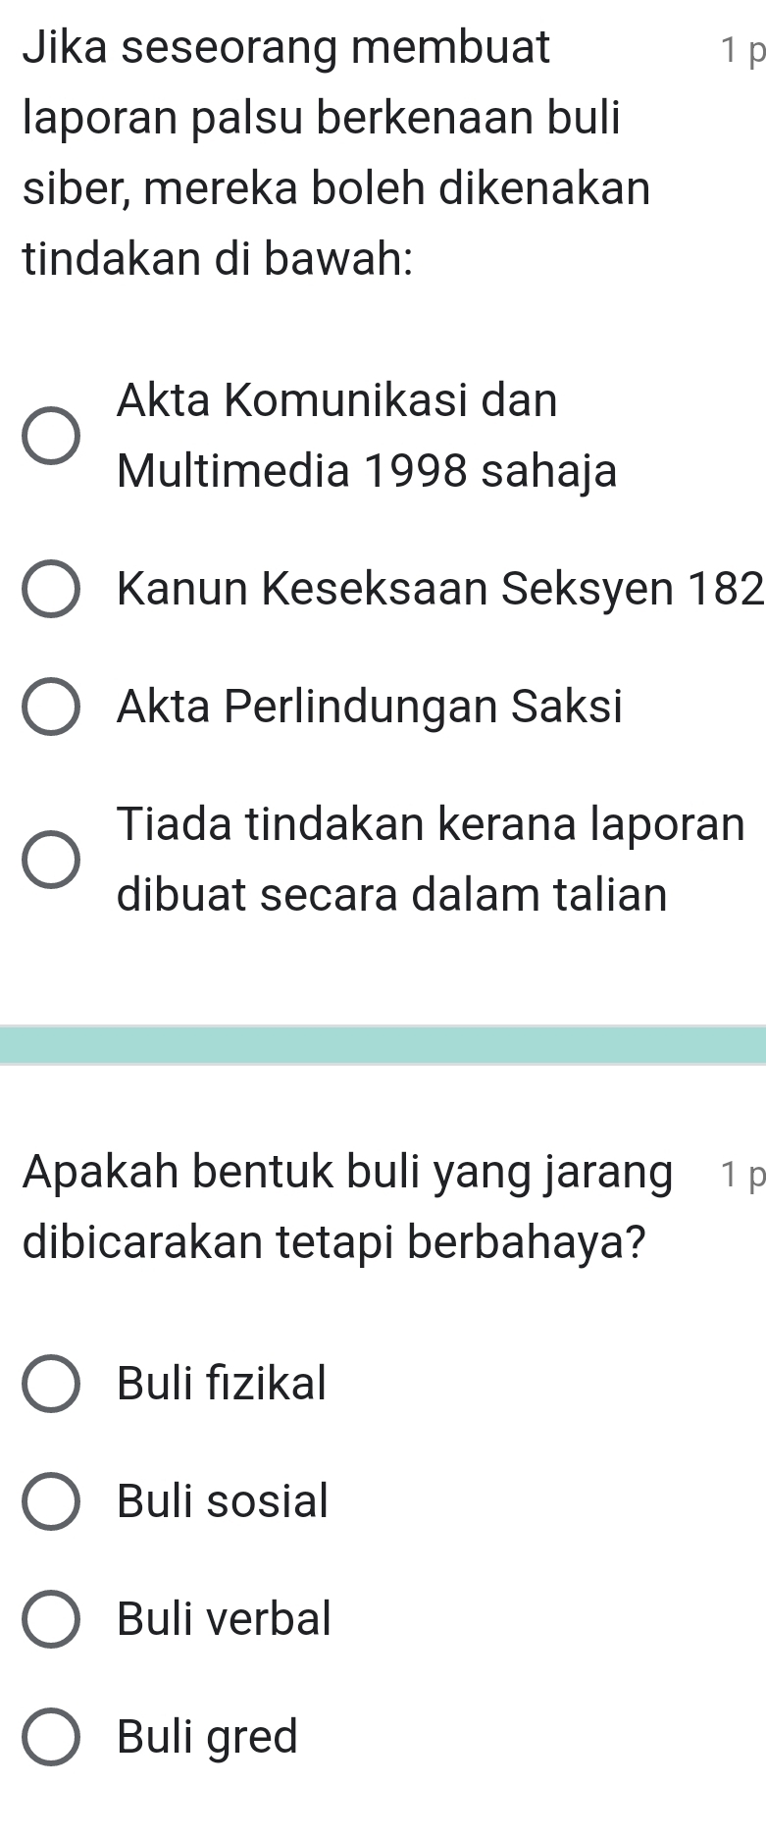The height and width of the screenshot is (1838, 766).
Task: Pick the radio circle for Tiada tindakan kerana laporan
Action: (x=50, y=860)
